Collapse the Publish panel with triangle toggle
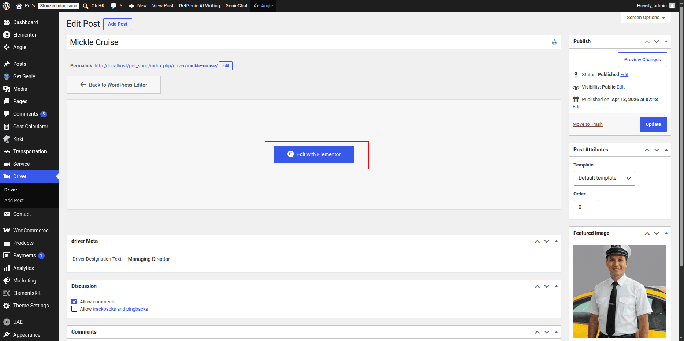684x341 pixels. pos(666,41)
